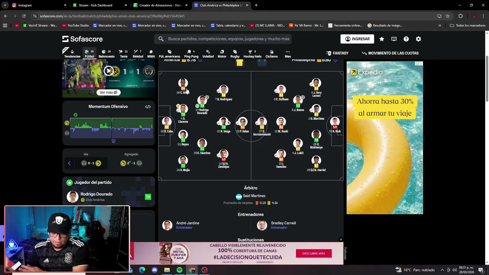
Task: Open favorites star icon in header
Action: point(382,39)
